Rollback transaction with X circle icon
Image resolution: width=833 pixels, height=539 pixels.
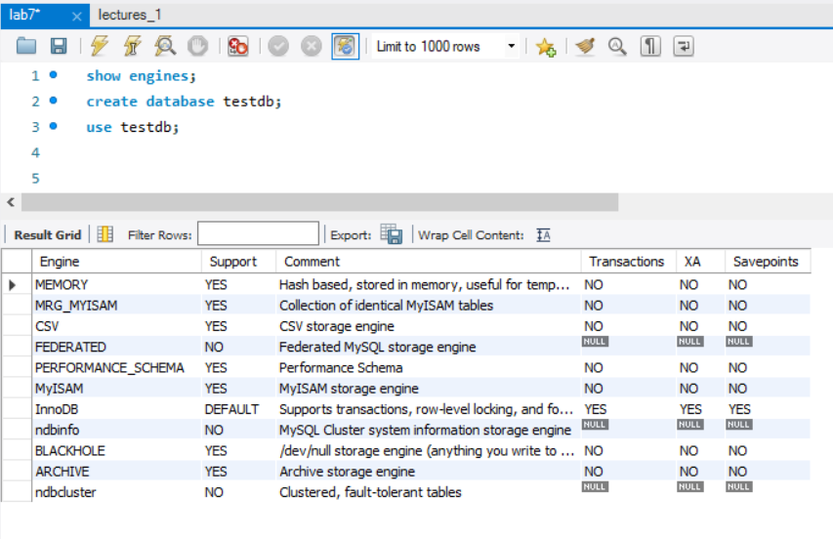tap(312, 46)
